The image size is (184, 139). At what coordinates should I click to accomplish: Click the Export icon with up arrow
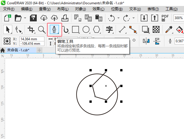coord(155,18)
